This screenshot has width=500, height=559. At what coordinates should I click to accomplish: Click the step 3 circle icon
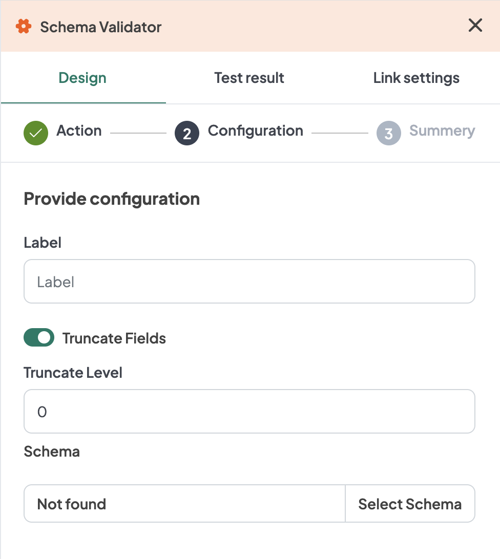[x=389, y=134]
